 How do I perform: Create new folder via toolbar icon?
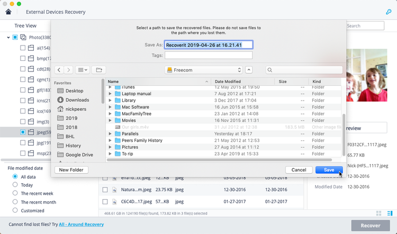click(99, 70)
